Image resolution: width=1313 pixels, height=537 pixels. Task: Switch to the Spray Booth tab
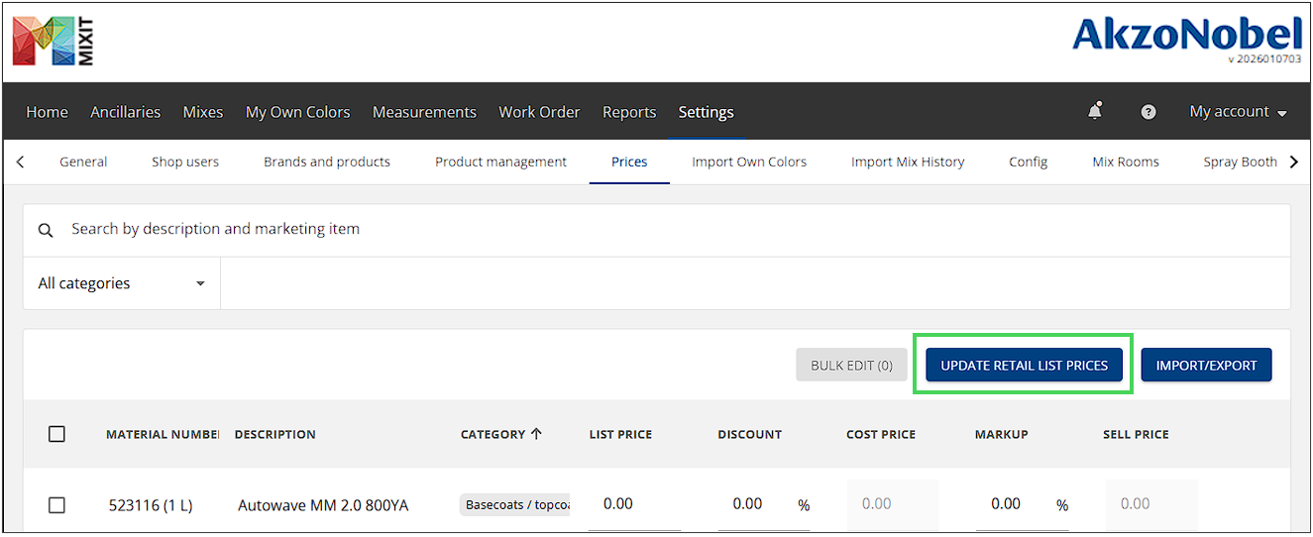pyautogui.click(x=1240, y=161)
